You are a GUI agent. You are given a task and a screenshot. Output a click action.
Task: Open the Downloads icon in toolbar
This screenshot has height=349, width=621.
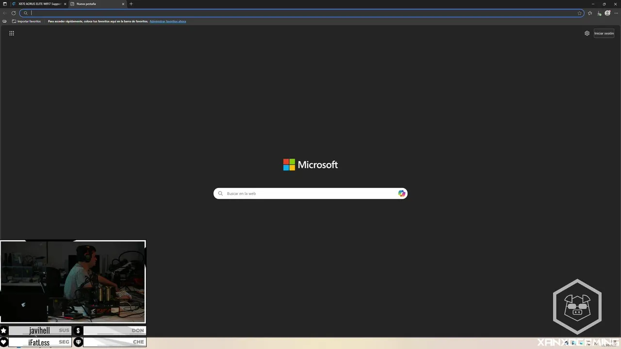(599, 13)
